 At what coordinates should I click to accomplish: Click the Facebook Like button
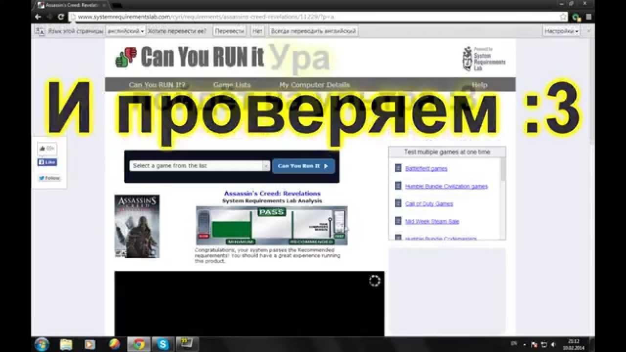[x=47, y=162]
